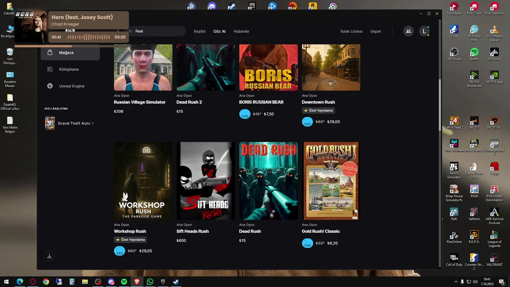Open League of Legends desktop icon
Screen dimensions: 510x287
(494, 239)
